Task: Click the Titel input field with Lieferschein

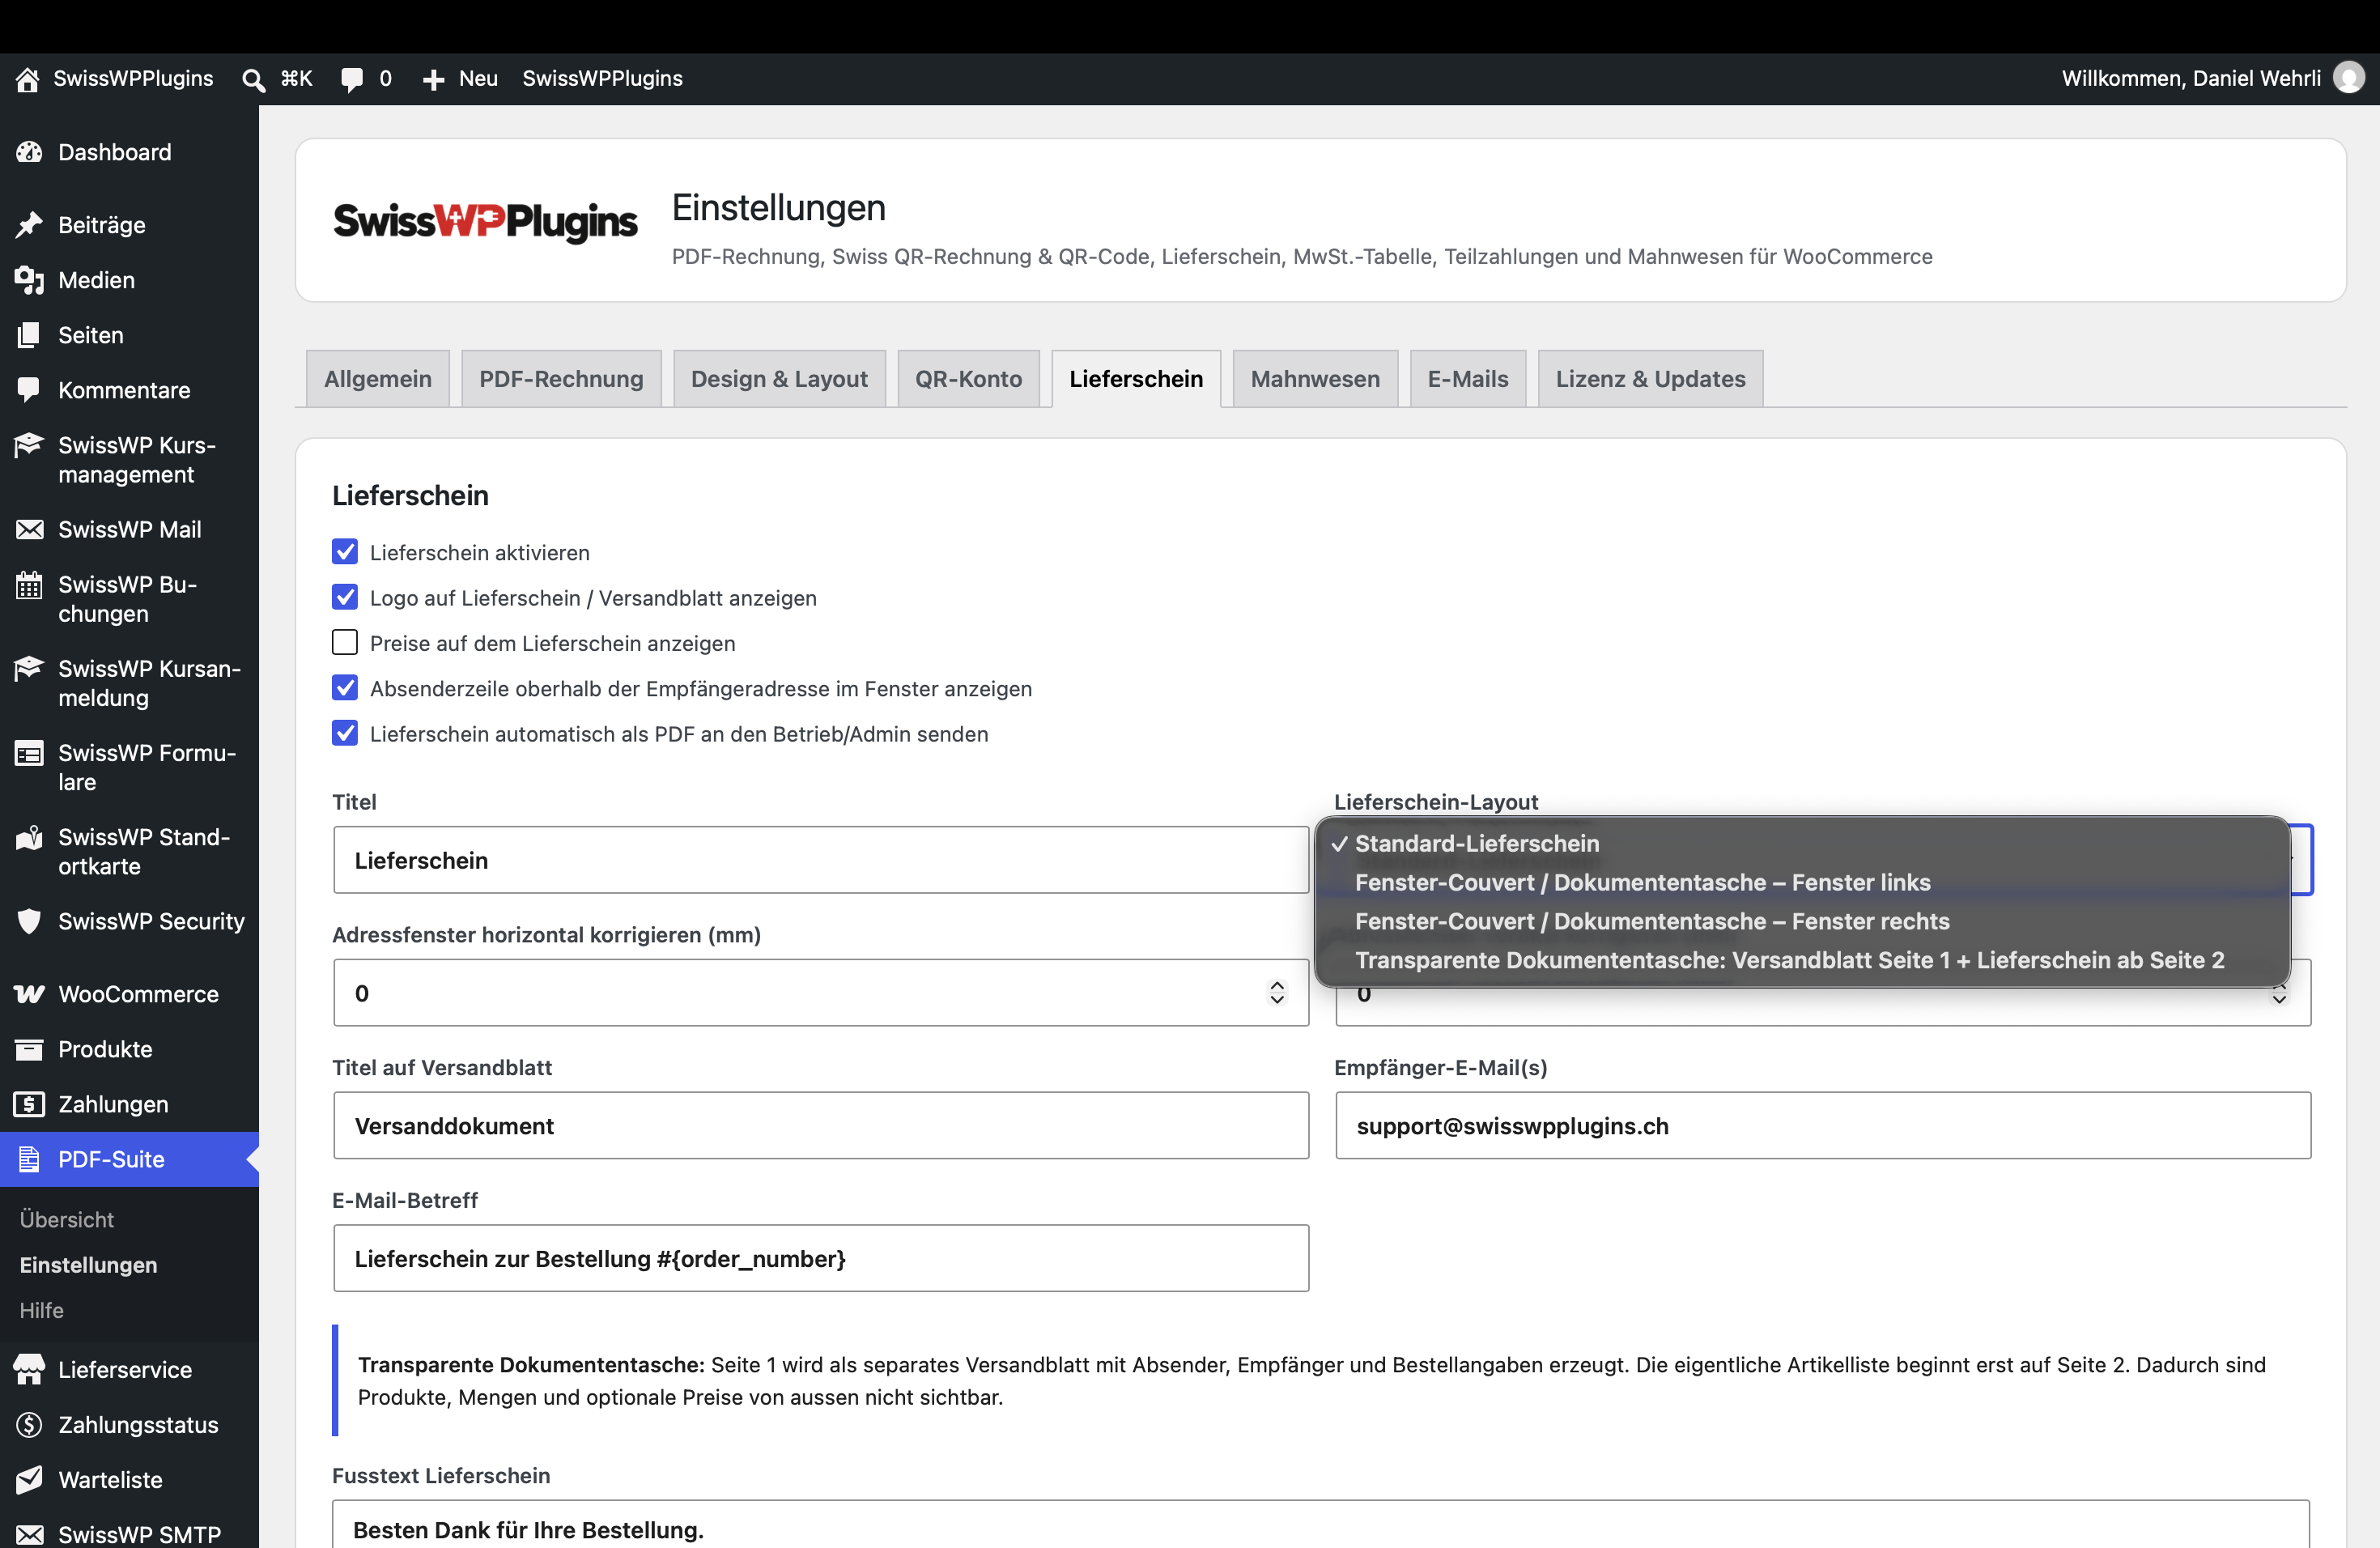Action: [821, 860]
